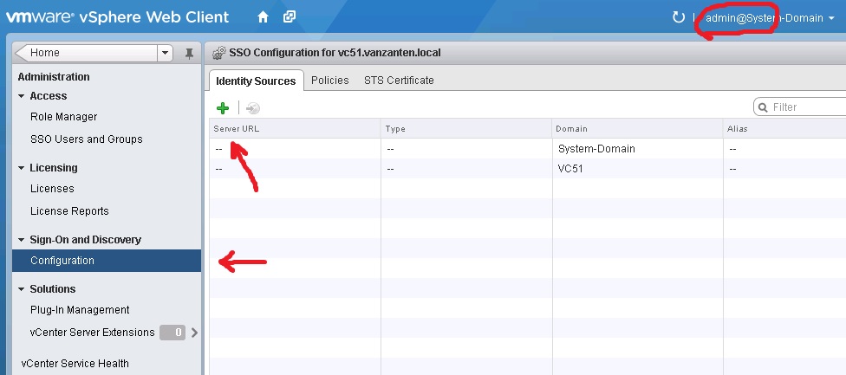Switch to Identity Sources tab
The image size is (846, 375).
(256, 81)
